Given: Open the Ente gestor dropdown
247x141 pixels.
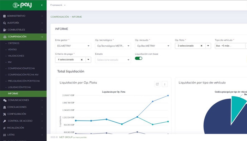Looking at the screenshot, I should click(73, 46).
